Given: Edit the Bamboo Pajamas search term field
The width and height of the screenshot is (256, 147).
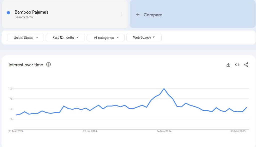Looking at the screenshot, I should point(31,12).
